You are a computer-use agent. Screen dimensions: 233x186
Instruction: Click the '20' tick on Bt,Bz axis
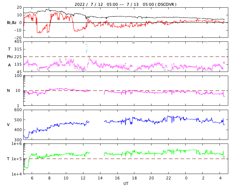[19, 7]
